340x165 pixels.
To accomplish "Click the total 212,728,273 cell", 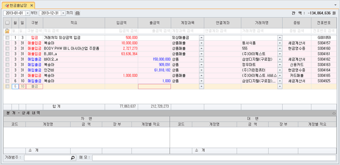I will (x=154, y=106).
